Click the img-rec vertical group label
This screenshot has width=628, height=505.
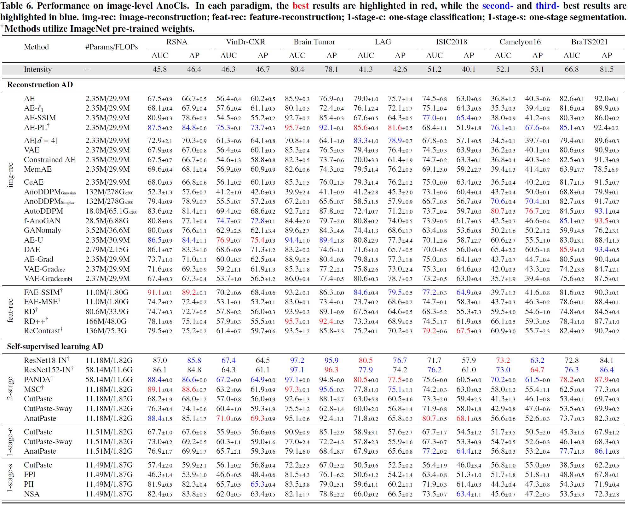(x=10, y=175)
